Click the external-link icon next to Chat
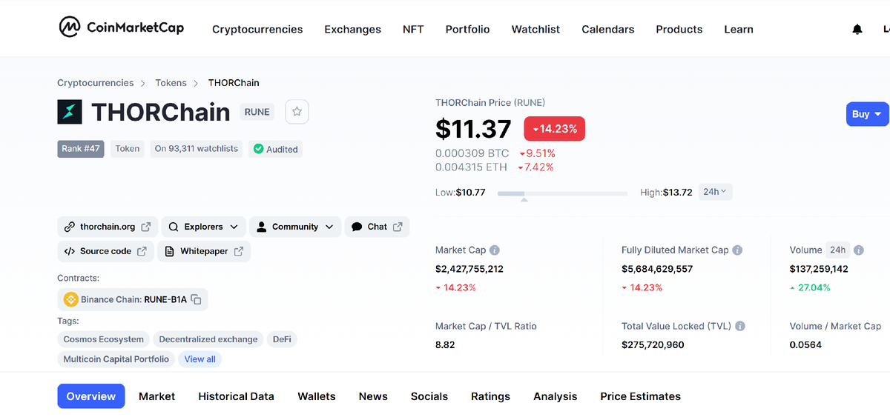 pyautogui.click(x=398, y=227)
